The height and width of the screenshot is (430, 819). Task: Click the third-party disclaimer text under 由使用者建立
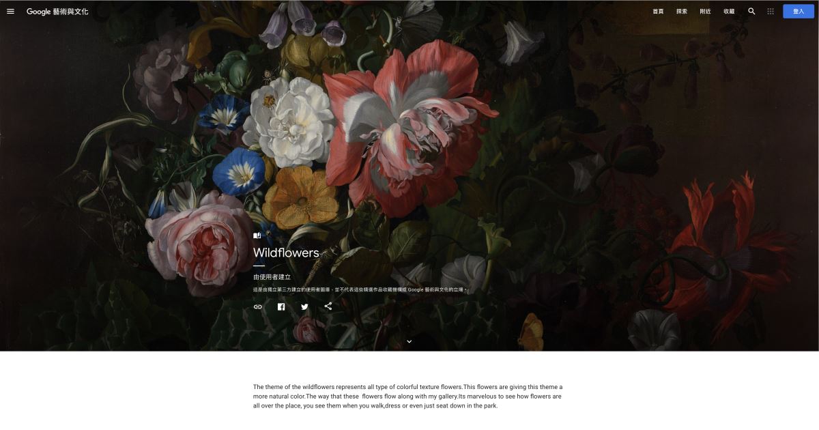(360, 289)
